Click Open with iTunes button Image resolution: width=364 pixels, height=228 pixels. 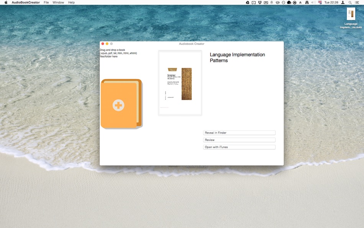click(239, 147)
